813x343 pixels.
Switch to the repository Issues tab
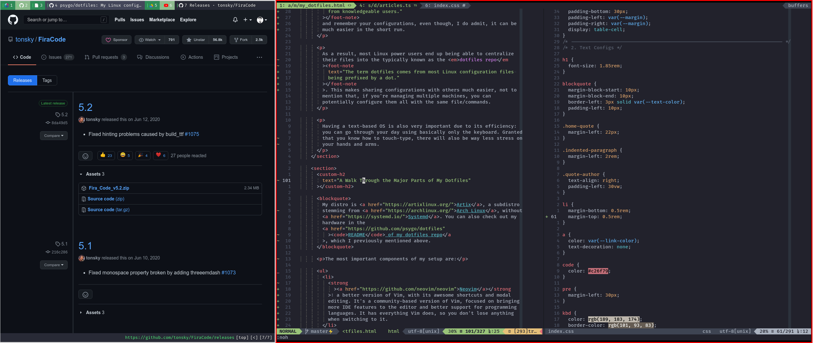[57, 57]
